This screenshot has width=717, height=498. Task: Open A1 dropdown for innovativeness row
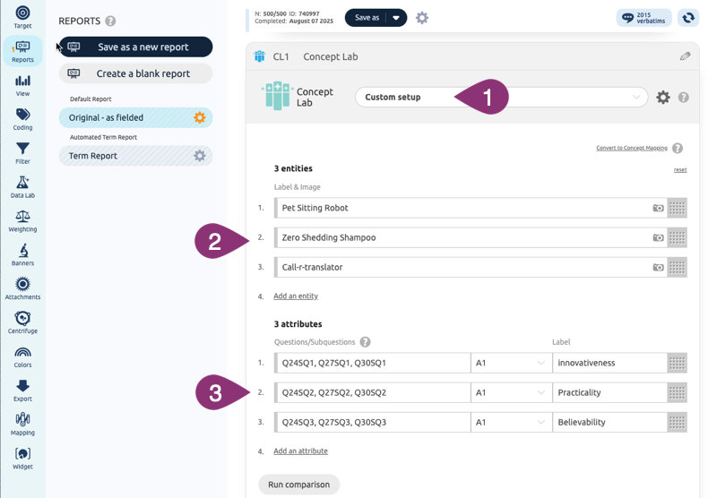tap(510, 363)
